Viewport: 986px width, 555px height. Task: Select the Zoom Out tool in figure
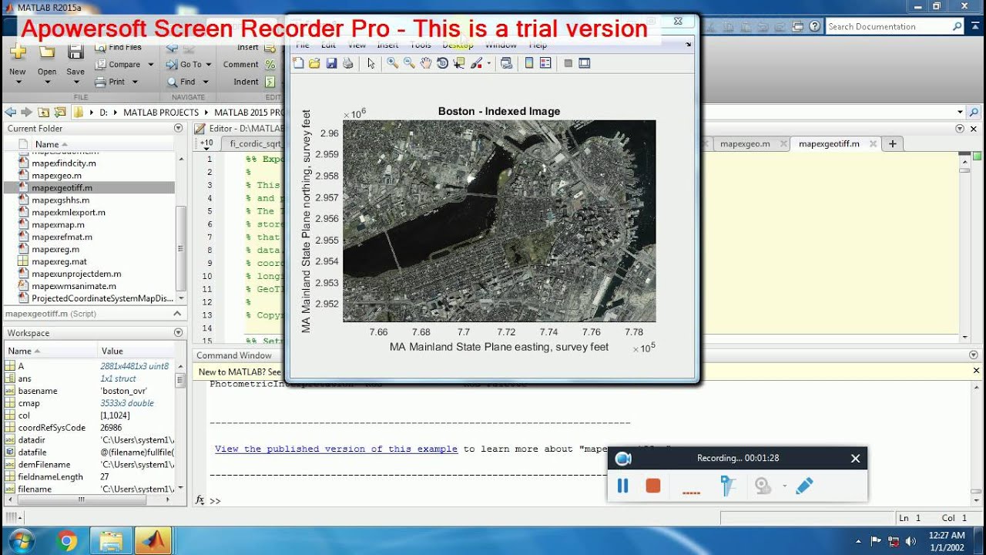click(x=409, y=63)
